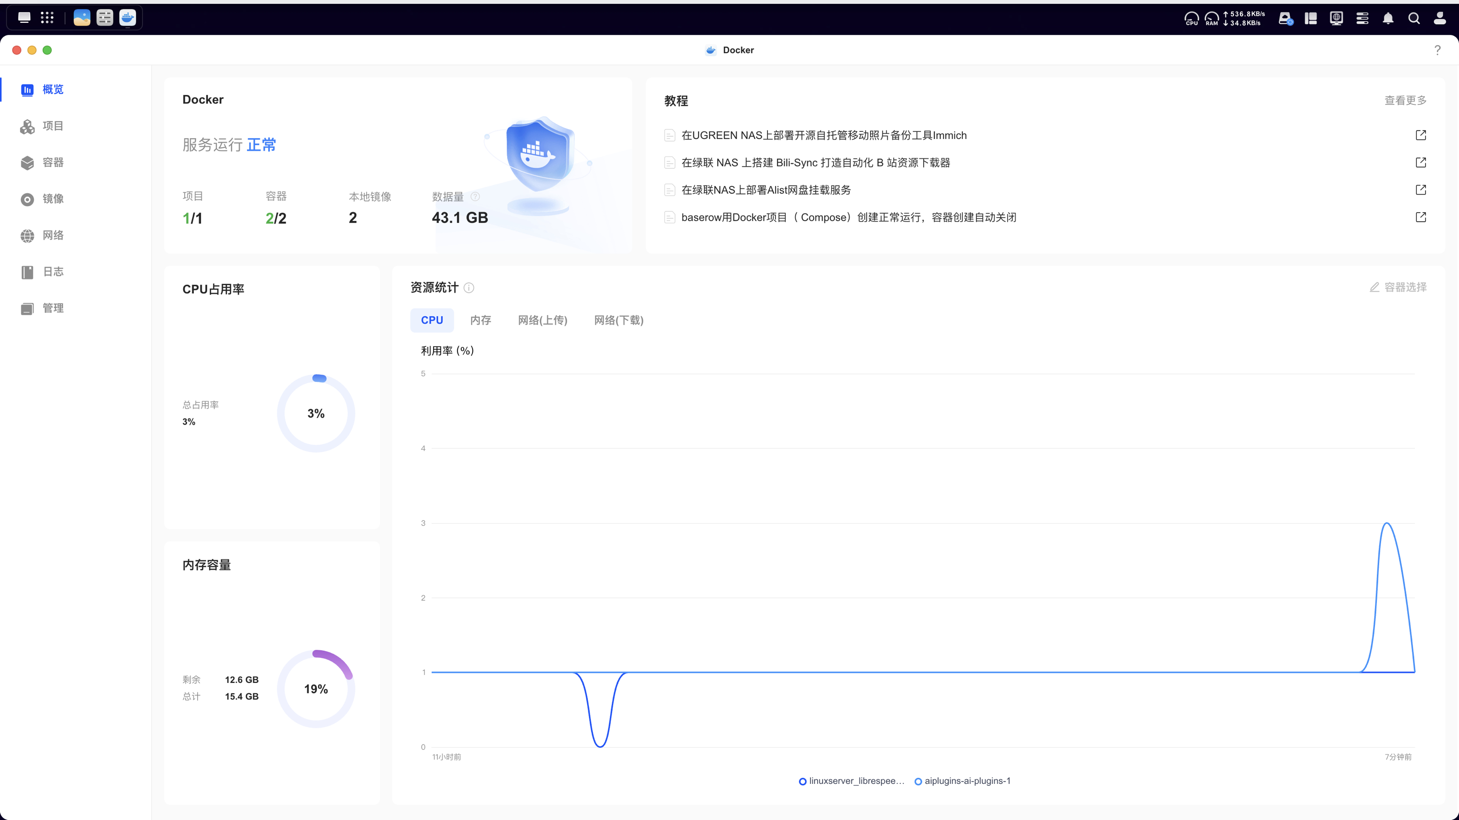Click the 数据量 help question icon

pos(475,196)
